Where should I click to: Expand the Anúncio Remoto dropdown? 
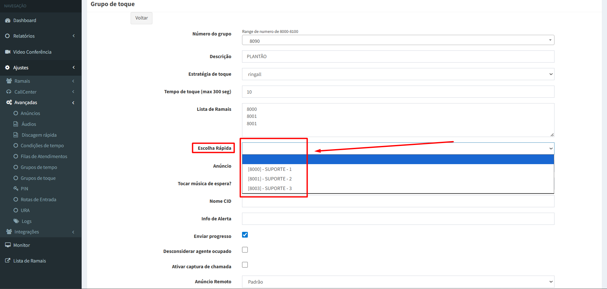(x=398, y=282)
